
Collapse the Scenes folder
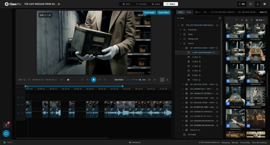pos(181,43)
